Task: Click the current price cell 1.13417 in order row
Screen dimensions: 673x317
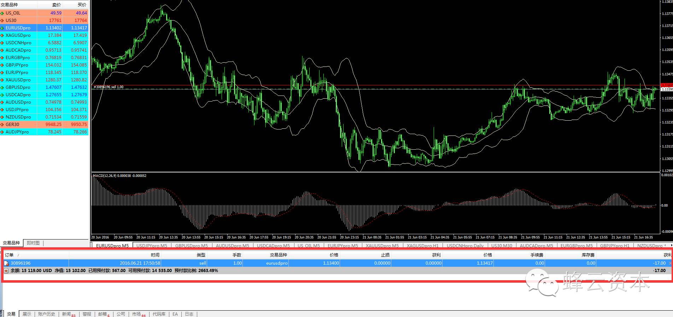Action: [x=485, y=263]
